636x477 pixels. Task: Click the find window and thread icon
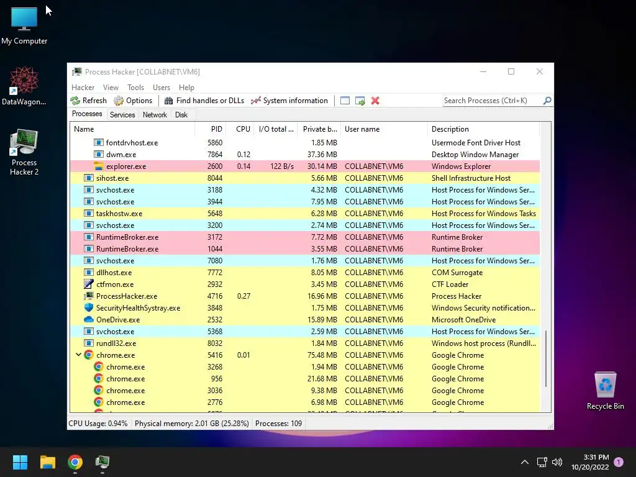coord(360,101)
